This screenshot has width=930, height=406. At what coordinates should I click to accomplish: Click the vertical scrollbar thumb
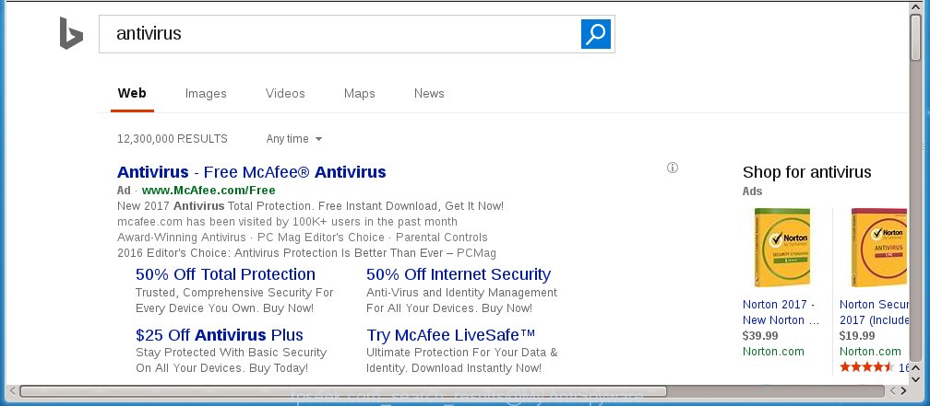pyautogui.click(x=916, y=37)
